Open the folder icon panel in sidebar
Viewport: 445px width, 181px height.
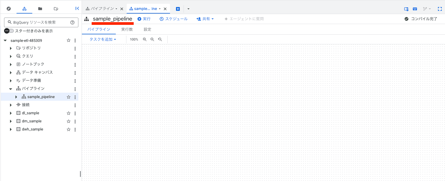(x=40, y=9)
